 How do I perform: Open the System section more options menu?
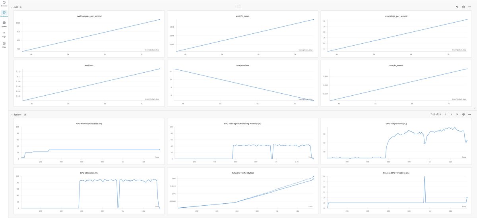[469, 114]
